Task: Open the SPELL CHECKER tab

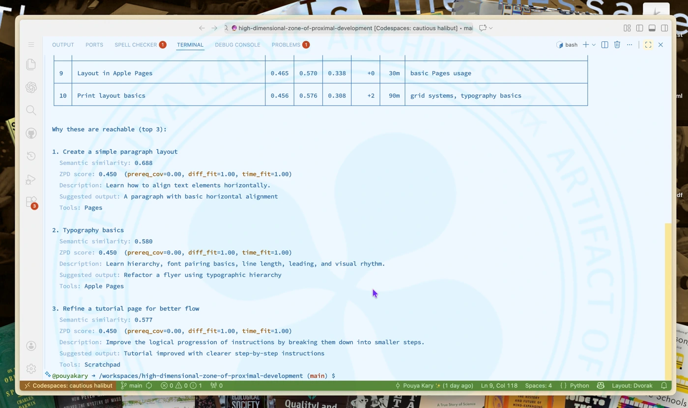Action: click(136, 45)
